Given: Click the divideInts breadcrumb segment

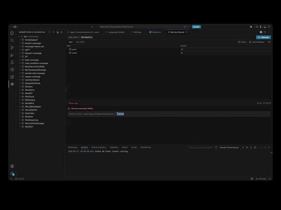Looking at the screenshot, I should (87, 37).
